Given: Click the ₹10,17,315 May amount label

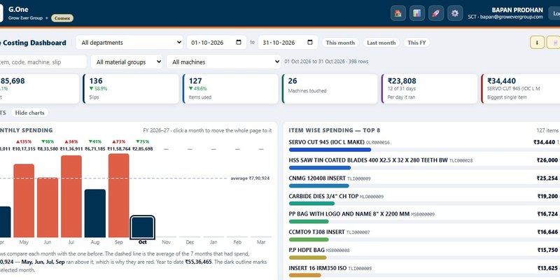Looking at the screenshot, I should coord(24,148).
